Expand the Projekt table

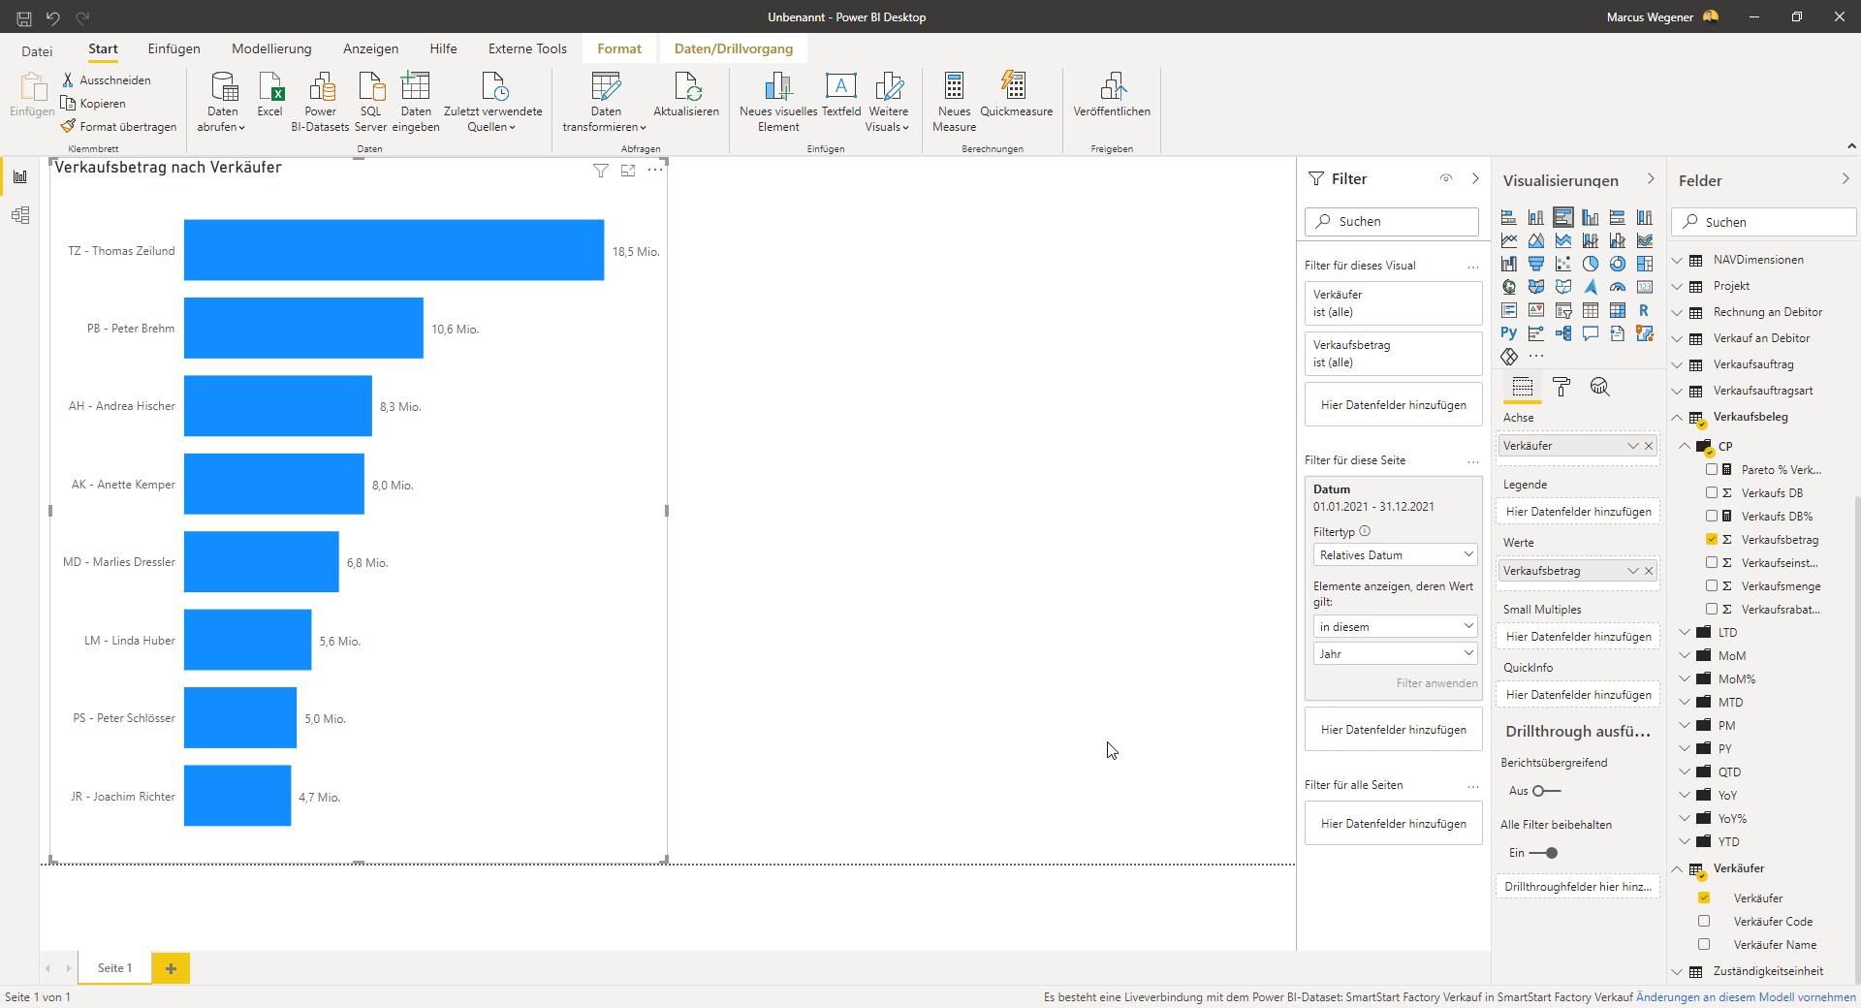tap(1677, 286)
